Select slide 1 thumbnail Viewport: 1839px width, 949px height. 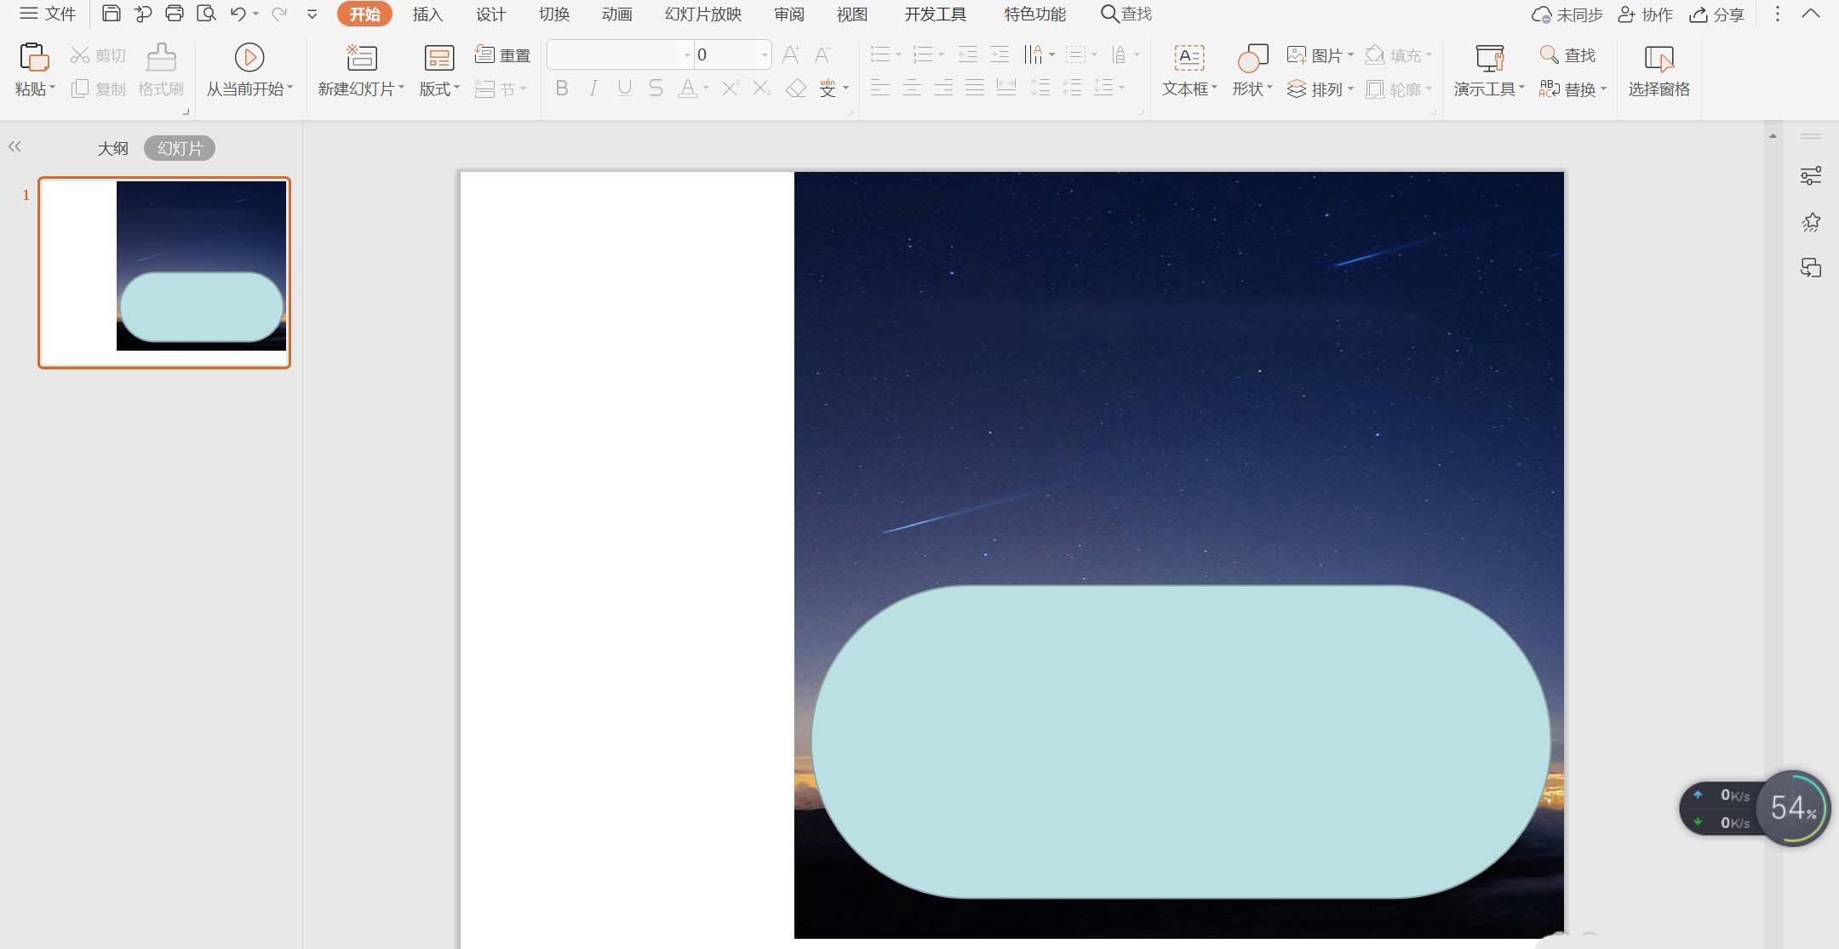pos(164,272)
